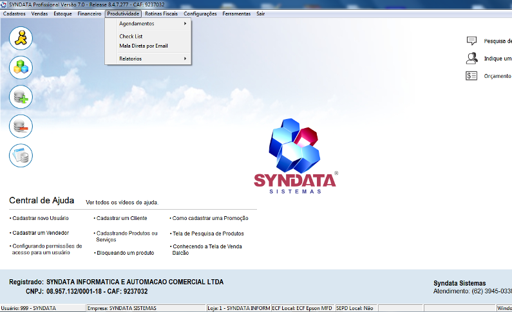The height and width of the screenshot is (312, 512).
Task: Click Ver todos os vídeos de ajuda
Action: (122, 202)
